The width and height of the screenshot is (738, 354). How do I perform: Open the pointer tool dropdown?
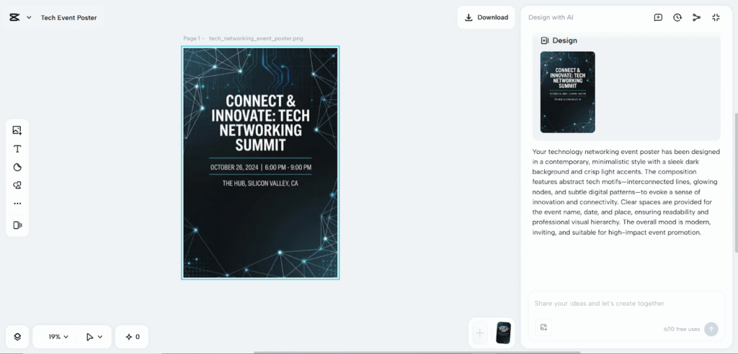click(x=94, y=337)
